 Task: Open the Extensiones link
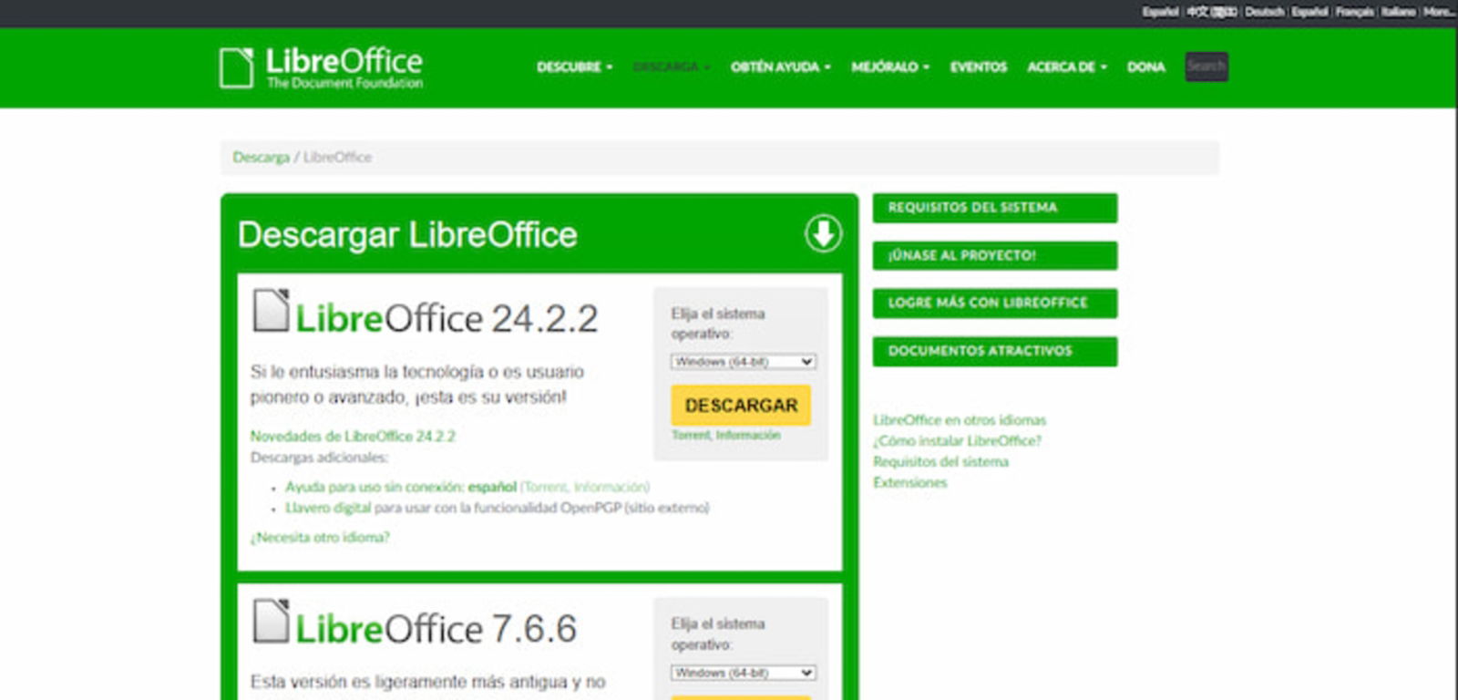click(909, 483)
